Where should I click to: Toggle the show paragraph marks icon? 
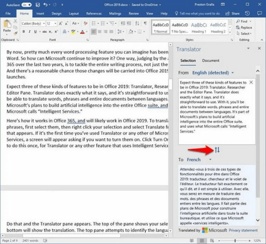pos(145,23)
